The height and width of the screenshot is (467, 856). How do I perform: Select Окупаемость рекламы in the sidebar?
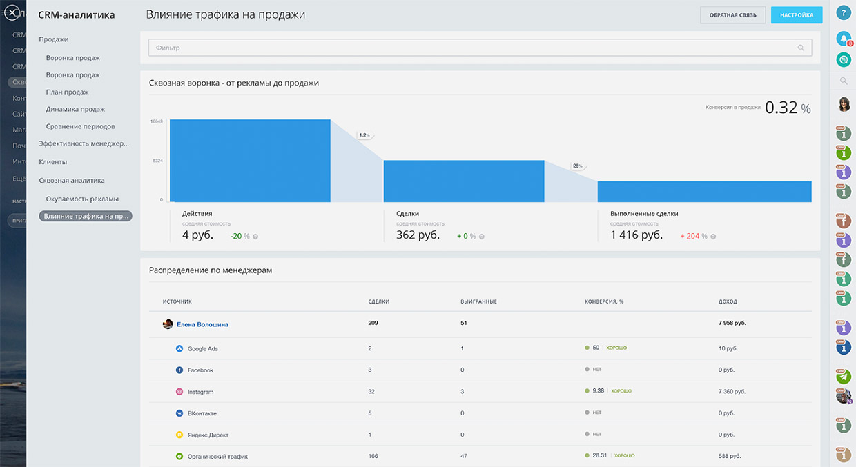pyautogui.click(x=82, y=199)
